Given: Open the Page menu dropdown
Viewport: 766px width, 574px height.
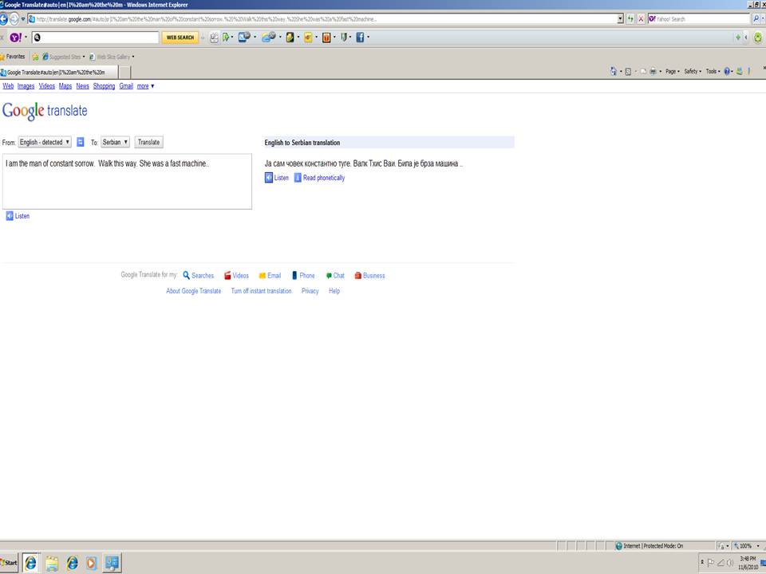Looking at the screenshot, I should click(x=672, y=71).
